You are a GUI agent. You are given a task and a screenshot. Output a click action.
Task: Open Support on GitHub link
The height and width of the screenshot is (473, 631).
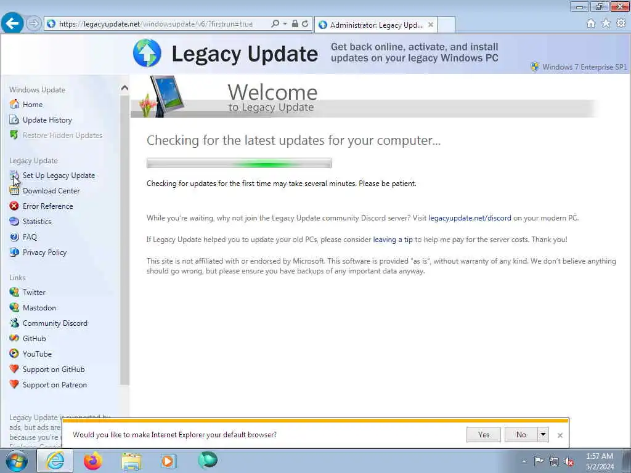tap(54, 370)
